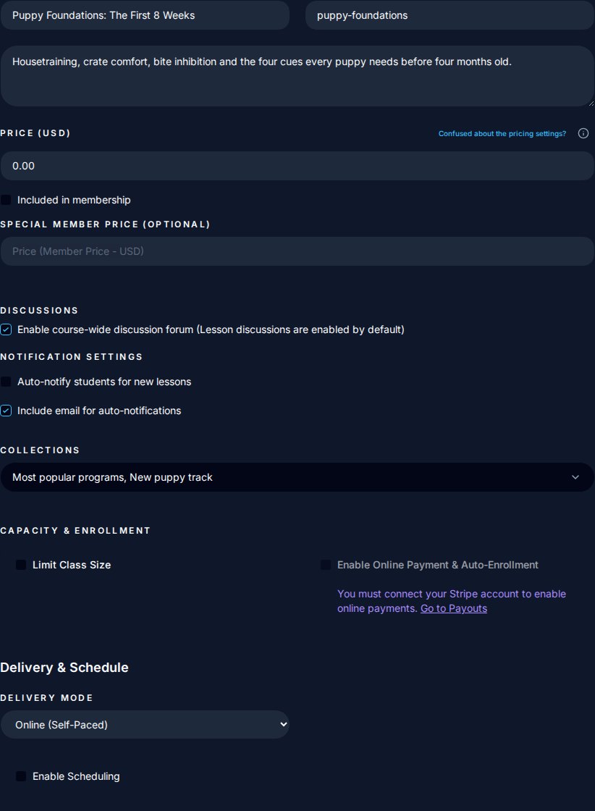Viewport: 595px width, 811px height.
Task: Open the Online (Self-Paced) delivery mode dropdown
Action: point(145,725)
